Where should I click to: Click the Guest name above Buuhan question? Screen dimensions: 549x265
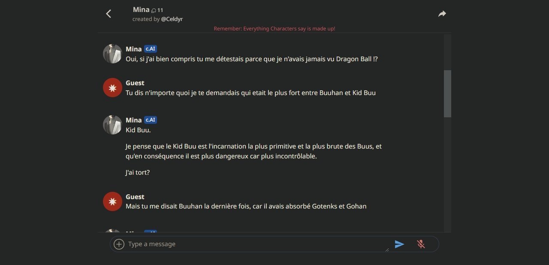[135, 83]
